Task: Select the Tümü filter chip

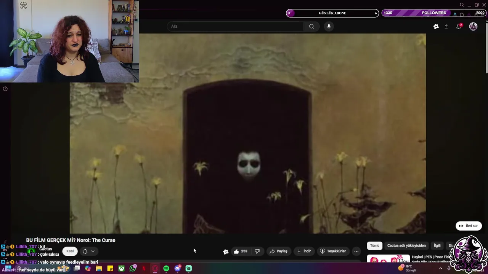Action: pyautogui.click(x=375, y=245)
